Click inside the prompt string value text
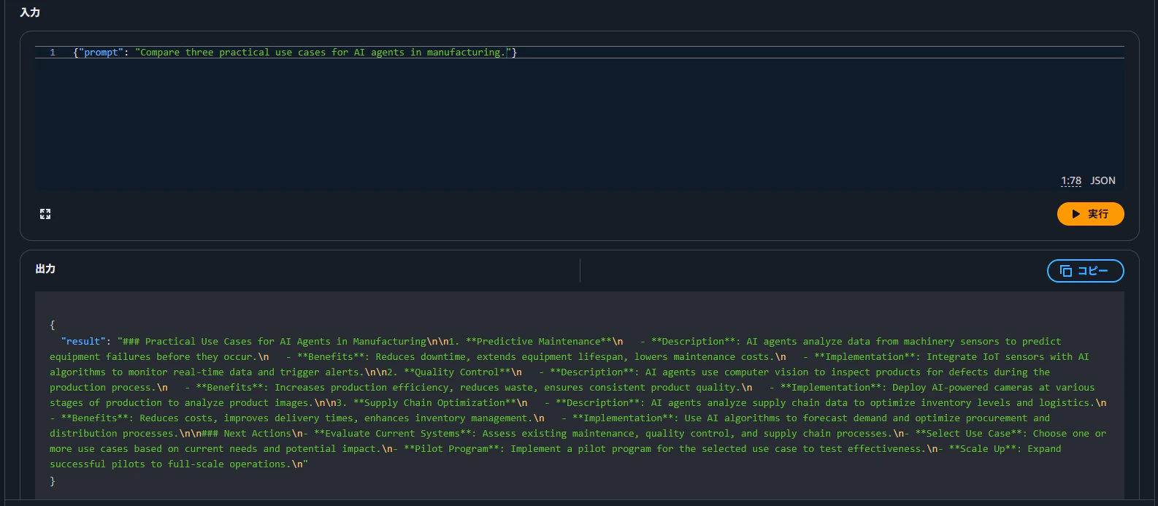The image size is (1158, 506). 323,53
